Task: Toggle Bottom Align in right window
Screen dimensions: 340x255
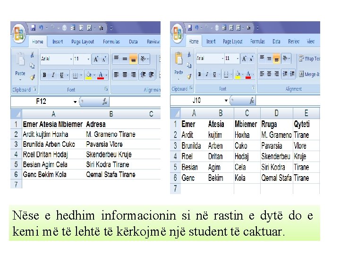Action: 276,59
